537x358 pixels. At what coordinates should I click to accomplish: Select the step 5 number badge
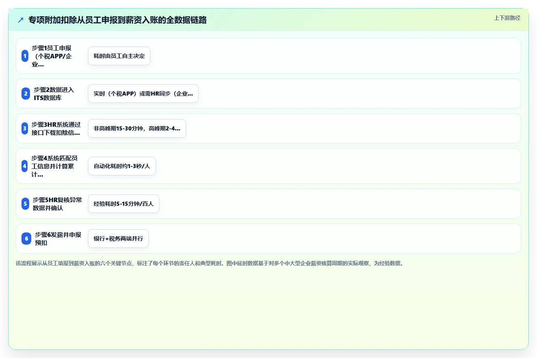[x=26, y=204]
